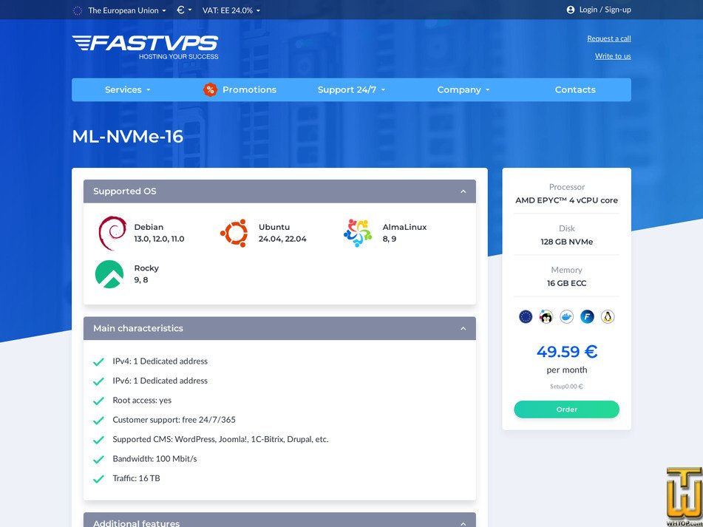
Task: Collapse the Supported OS section
Action: tap(463, 191)
